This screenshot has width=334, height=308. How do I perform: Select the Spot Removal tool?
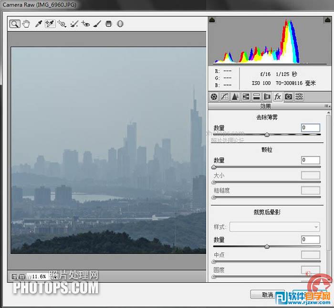click(74, 24)
